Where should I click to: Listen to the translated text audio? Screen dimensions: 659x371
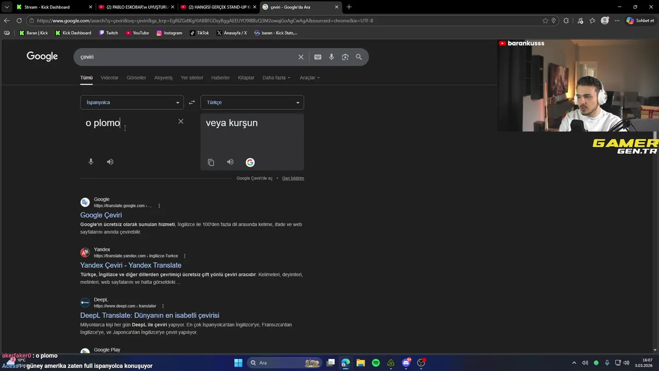click(x=230, y=162)
